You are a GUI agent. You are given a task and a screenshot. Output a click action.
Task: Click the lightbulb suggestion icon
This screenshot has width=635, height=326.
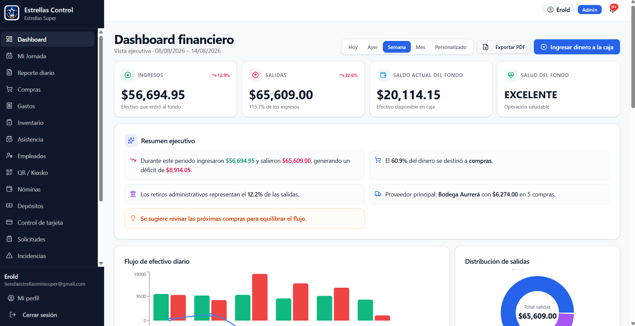(133, 218)
